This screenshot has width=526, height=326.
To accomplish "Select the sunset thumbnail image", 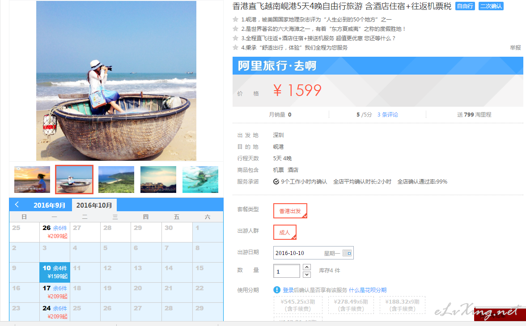I will (32, 180).
